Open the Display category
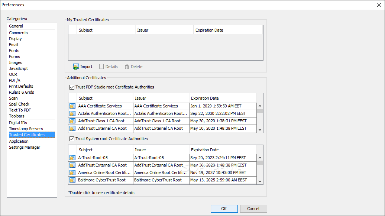This screenshot has width=385, height=216. click(x=15, y=39)
